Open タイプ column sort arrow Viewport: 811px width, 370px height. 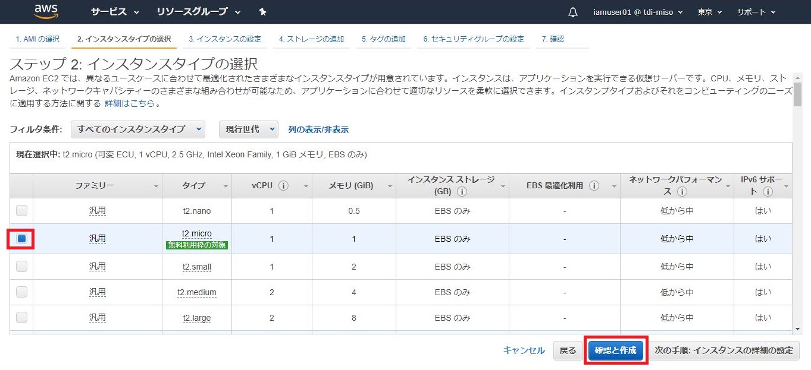[x=226, y=186]
